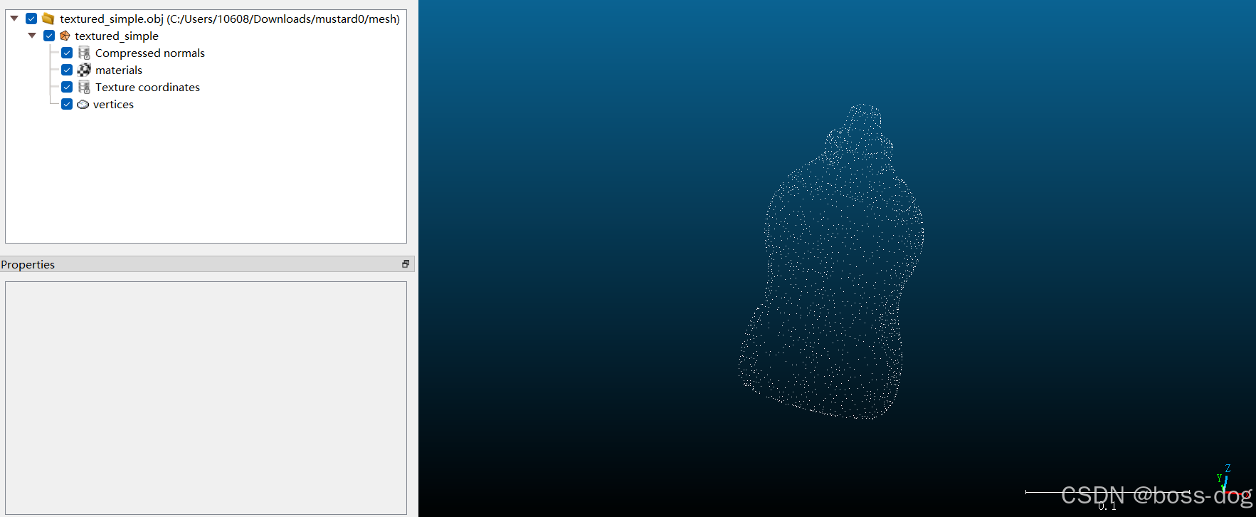Click the mesh icon beside textured_simple
Image resolution: width=1256 pixels, height=517 pixels.
click(x=65, y=36)
